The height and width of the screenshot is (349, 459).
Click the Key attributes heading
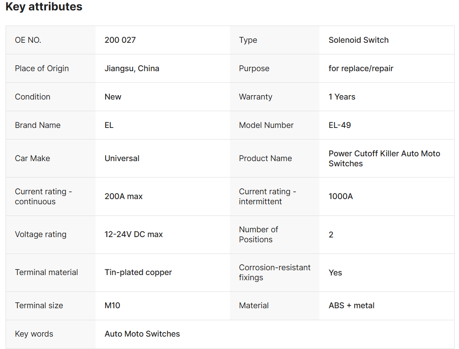[x=44, y=7]
